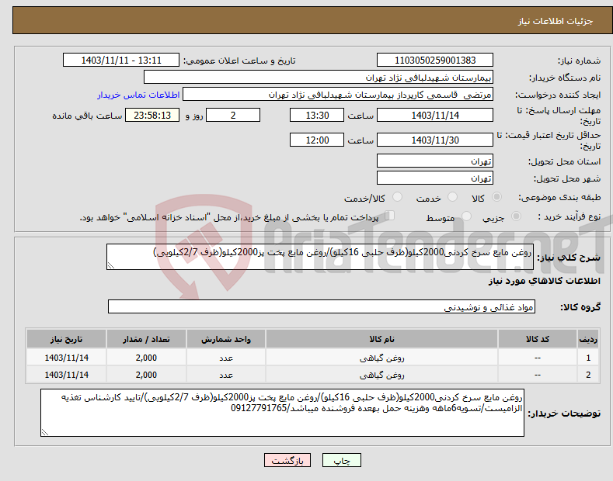Select the خدمت radio button
Image resolution: width=613 pixels, height=481 pixels.
(452, 197)
